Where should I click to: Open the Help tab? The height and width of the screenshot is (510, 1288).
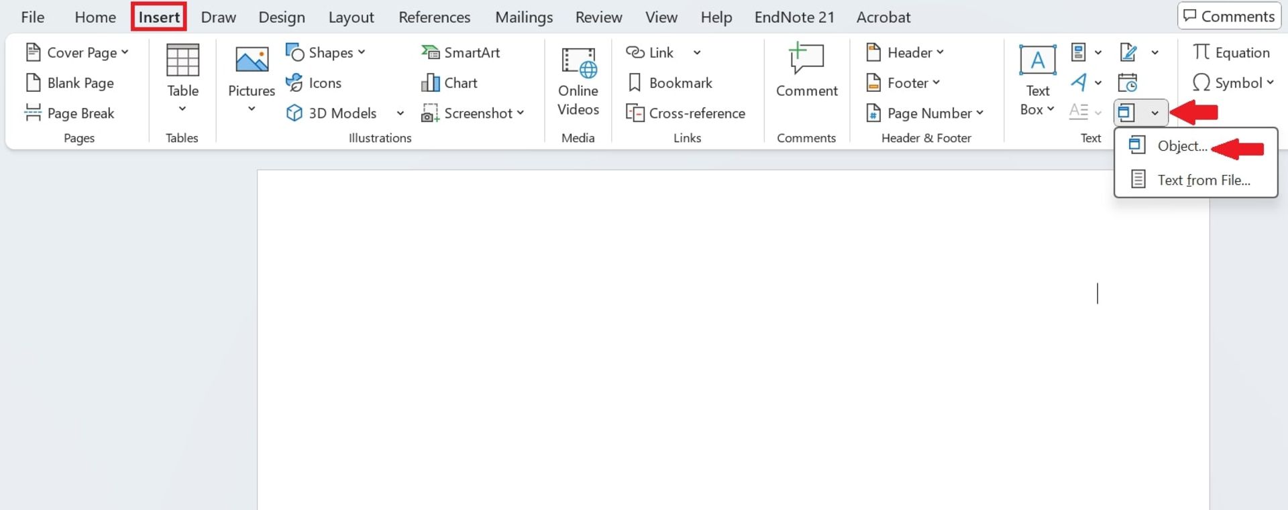pos(716,17)
